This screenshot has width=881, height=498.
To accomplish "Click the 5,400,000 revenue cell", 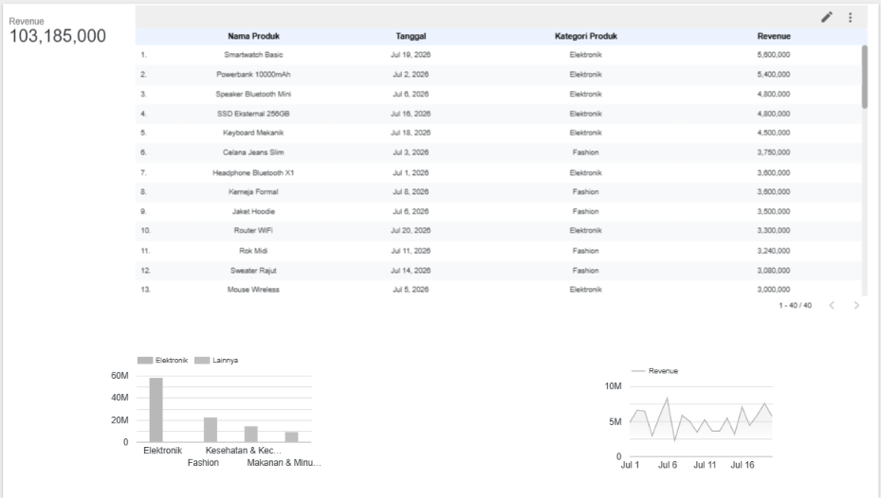I will point(774,74).
